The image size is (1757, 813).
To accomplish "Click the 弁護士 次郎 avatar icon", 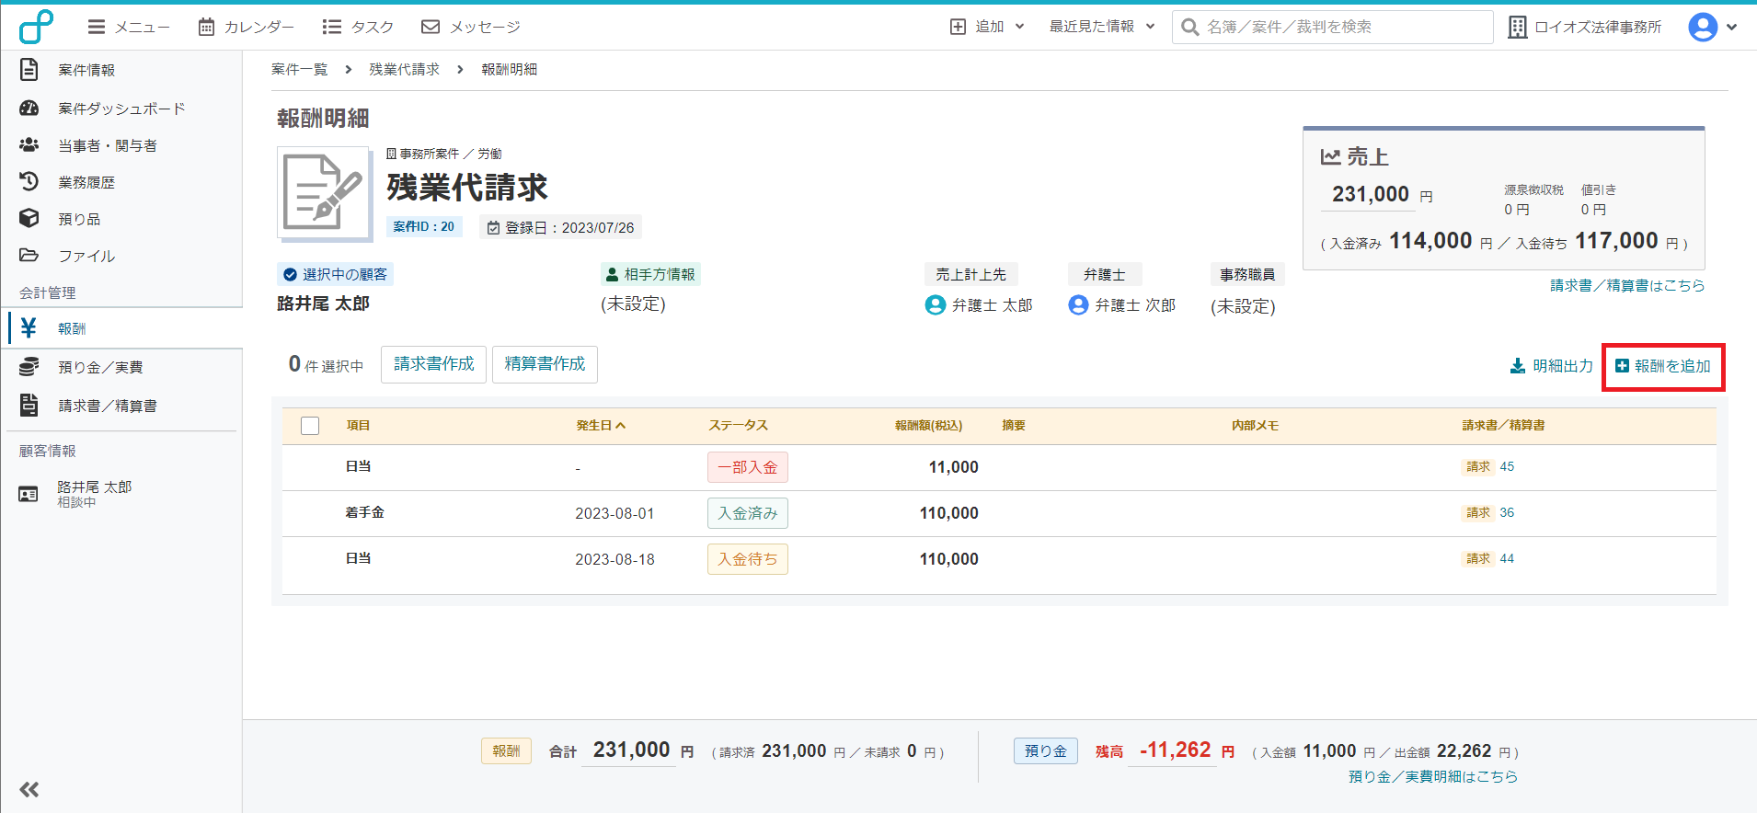I will (1078, 304).
